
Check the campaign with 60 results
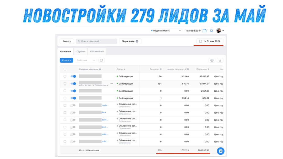tap(65, 76)
